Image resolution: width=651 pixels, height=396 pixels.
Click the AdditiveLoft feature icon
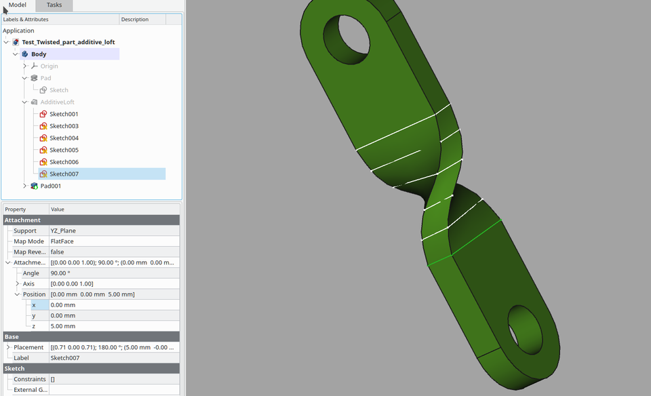(x=35, y=102)
